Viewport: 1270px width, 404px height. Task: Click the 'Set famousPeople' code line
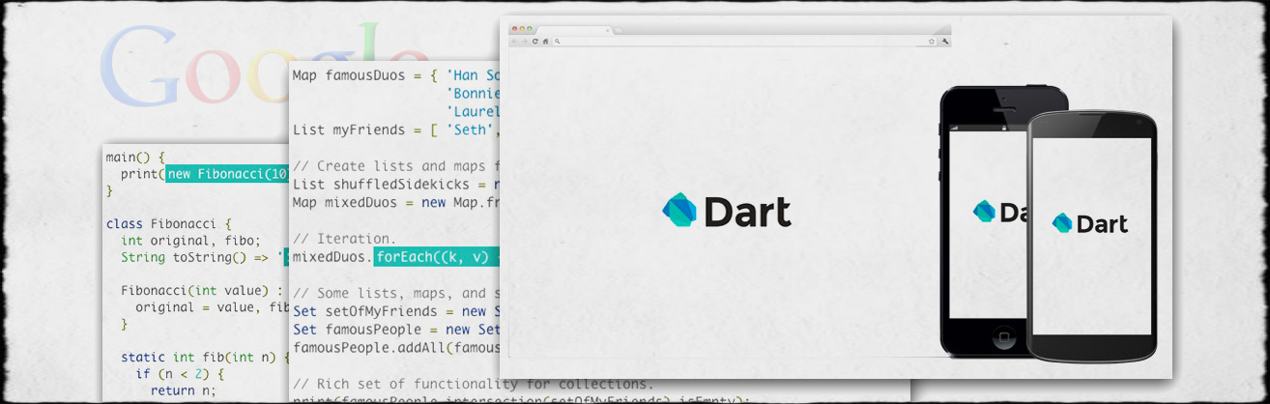396,330
